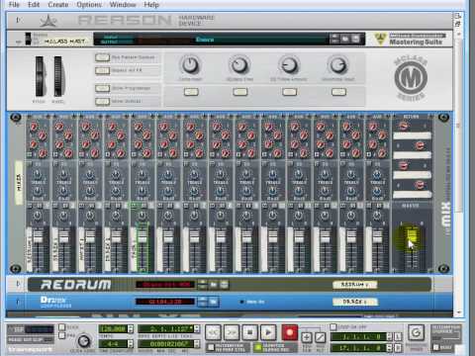
Task: Collapse the Reason Hardware Device panel
Action: pos(18,21)
